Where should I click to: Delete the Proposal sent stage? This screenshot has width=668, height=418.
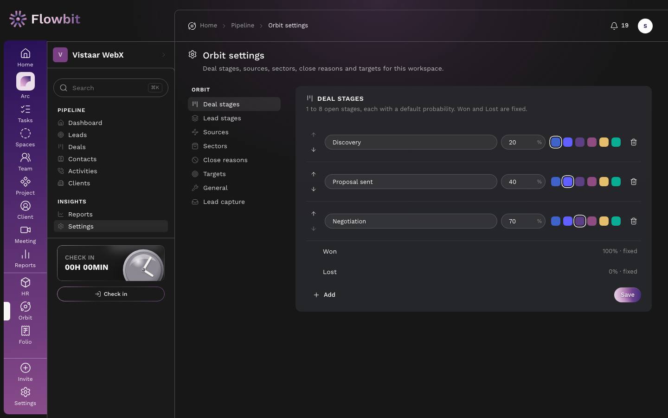tap(634, 182)
